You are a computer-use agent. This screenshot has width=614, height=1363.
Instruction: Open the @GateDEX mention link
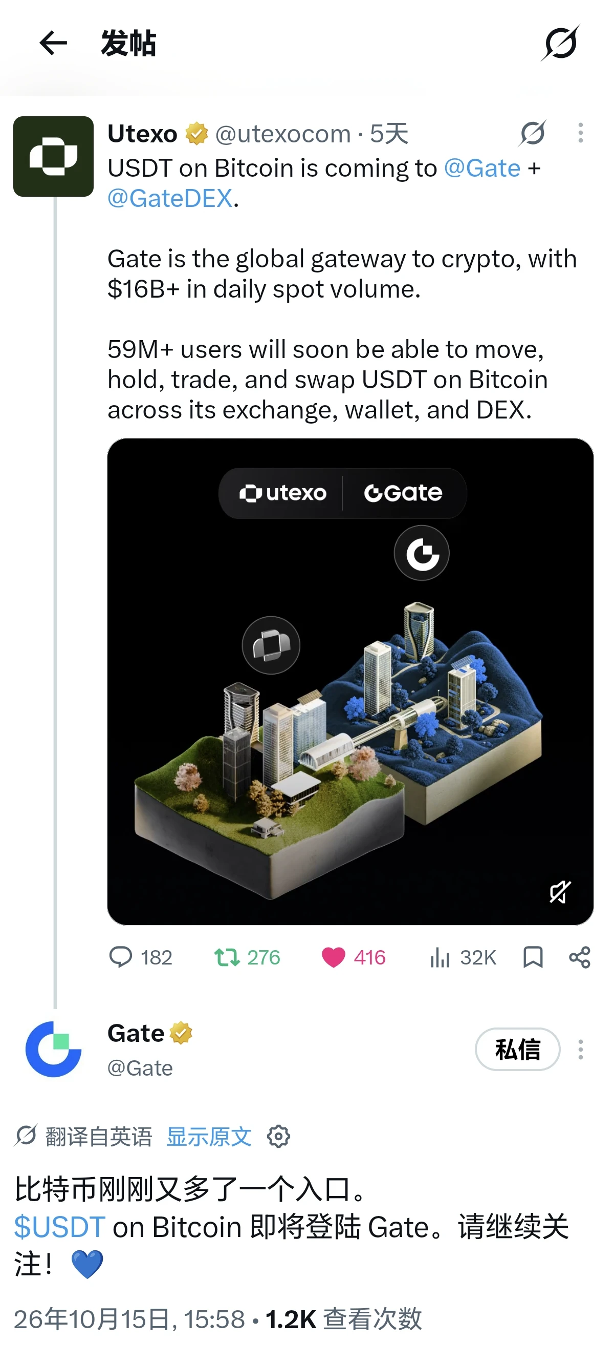(x=170, y=199)
